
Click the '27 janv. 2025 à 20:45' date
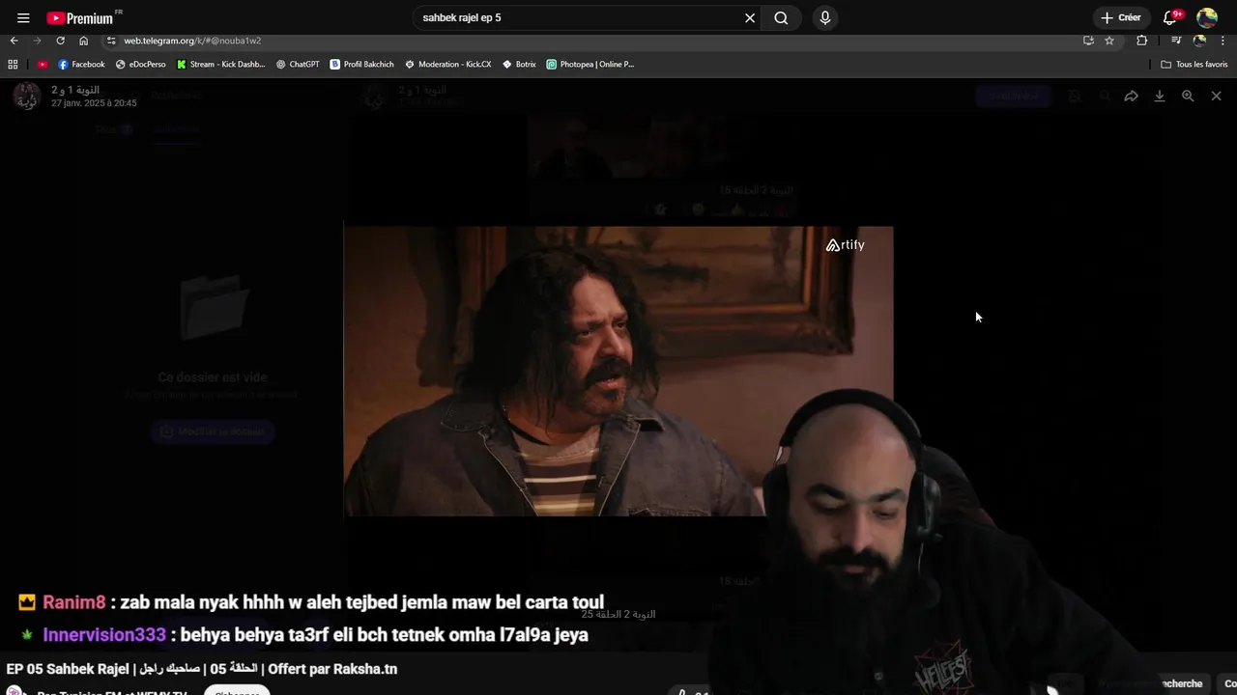point(94,103)
